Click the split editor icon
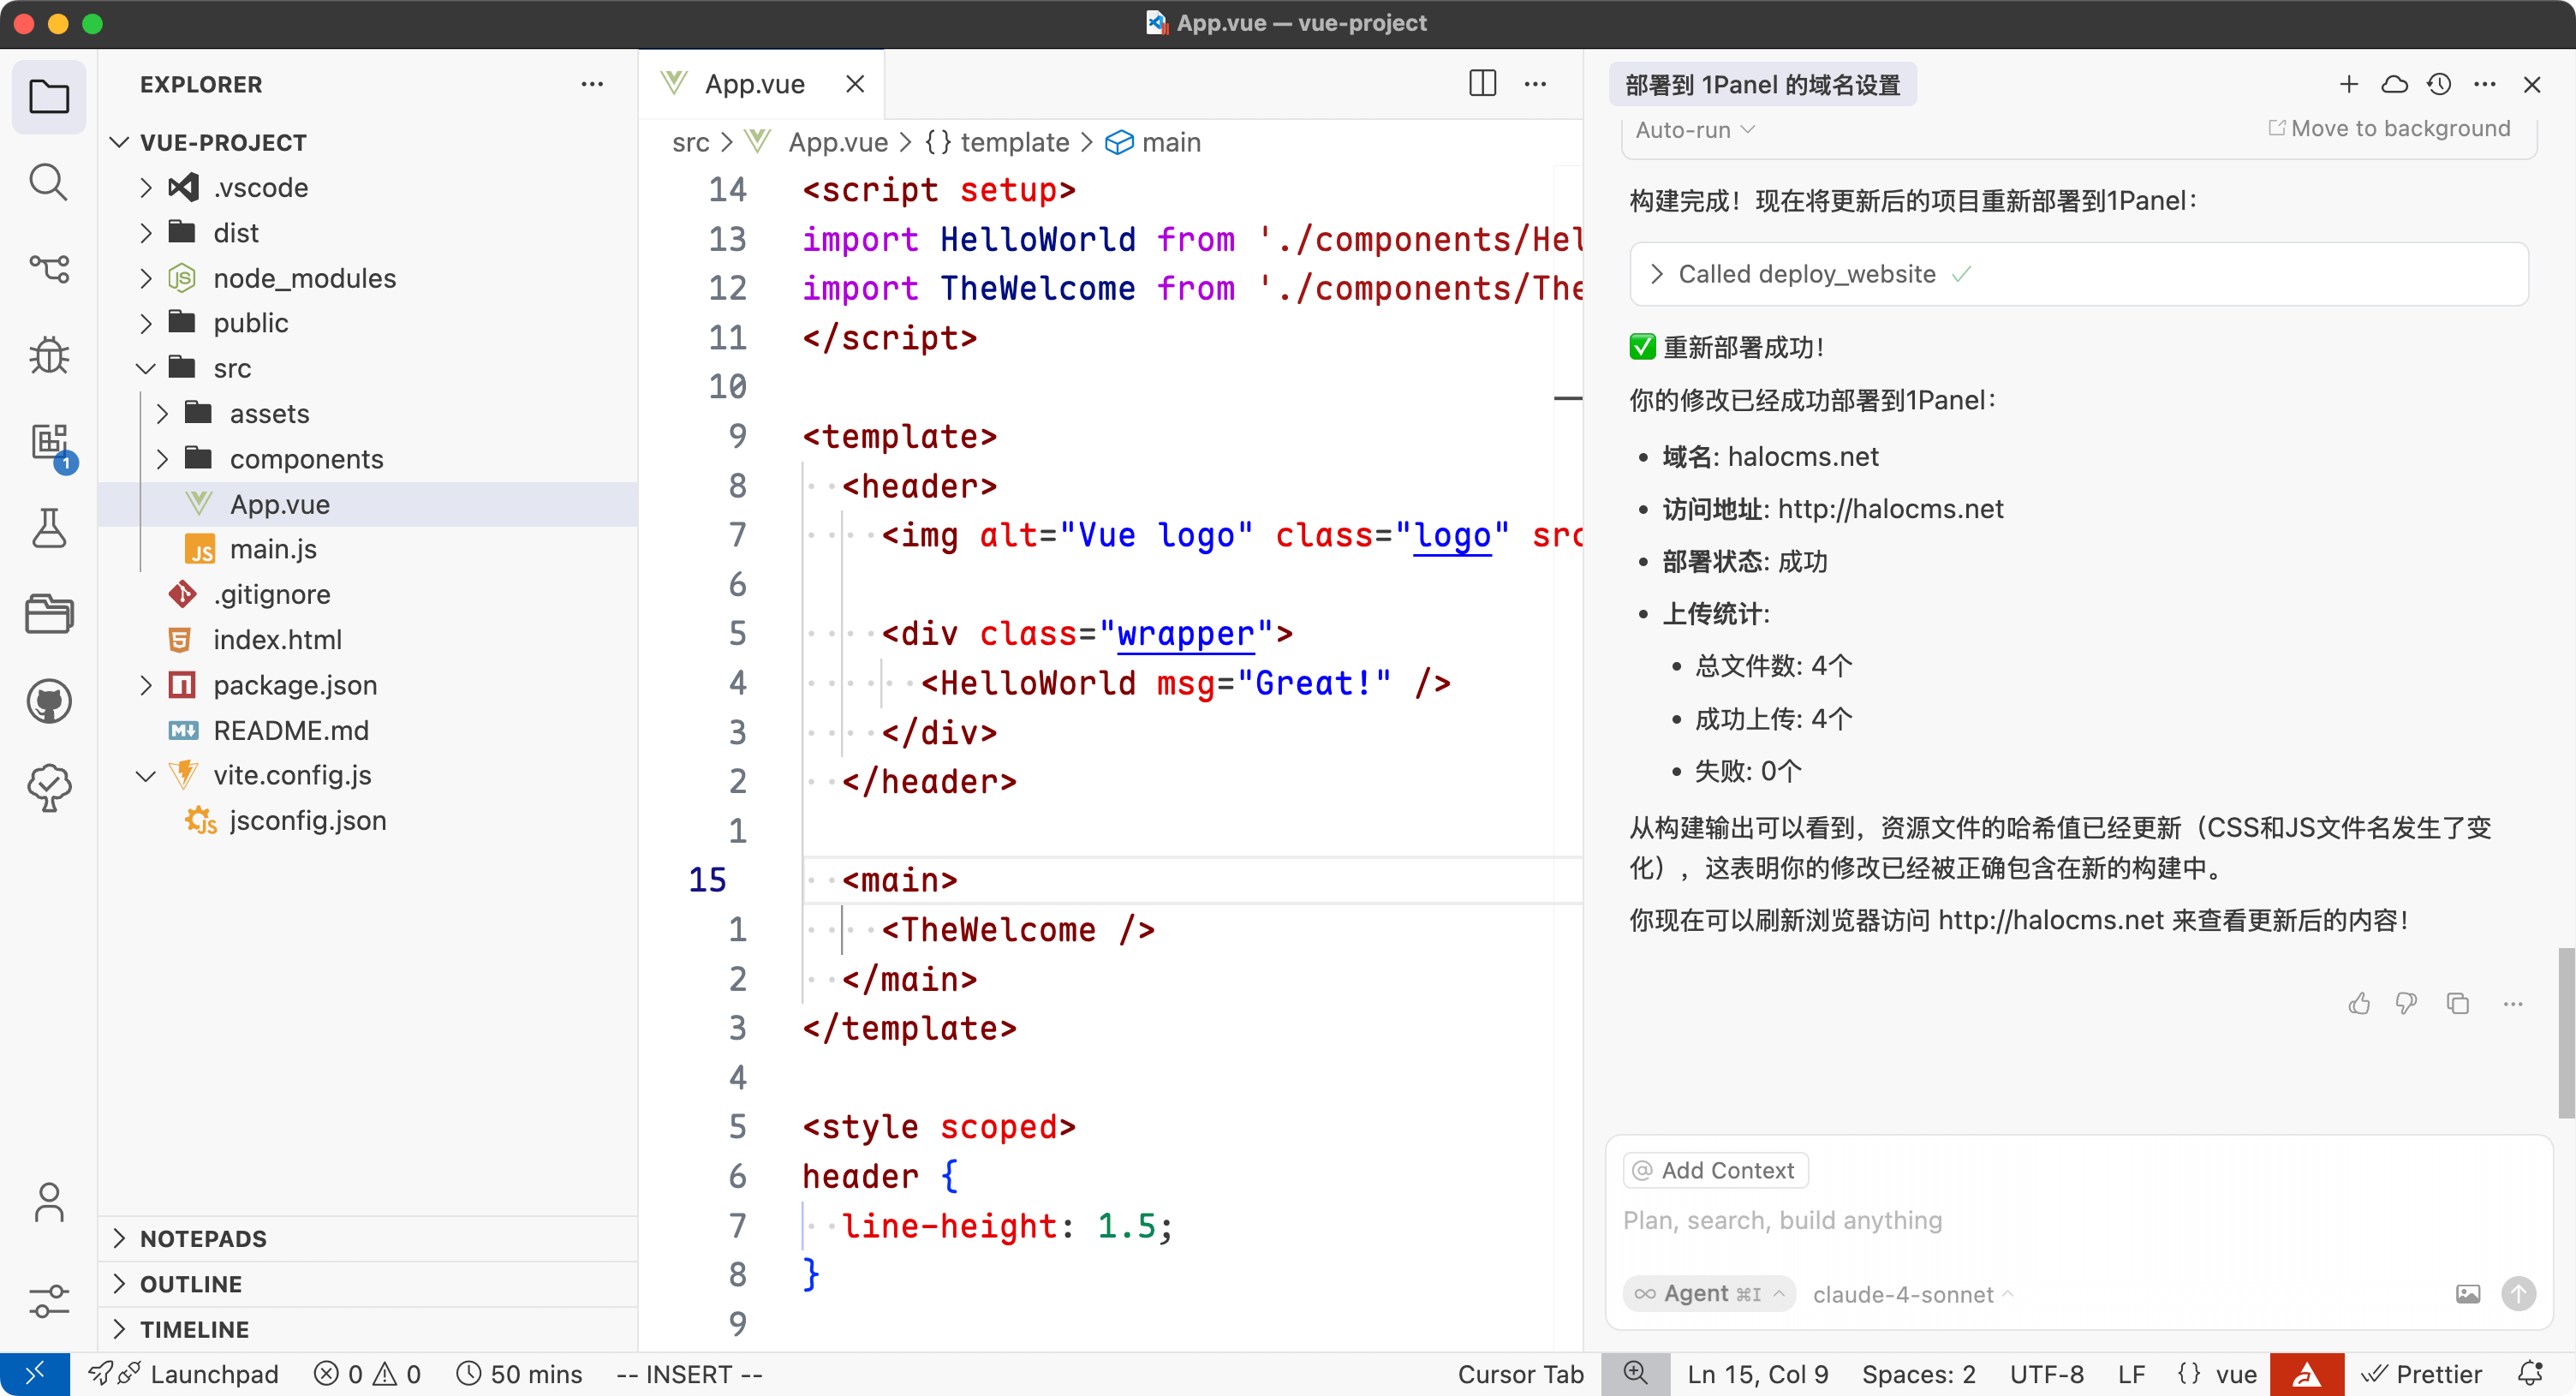 1482,84
